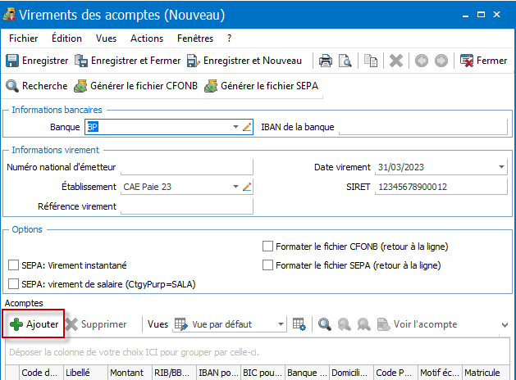
Task: Expand the Acomptes toolbar overflow chevron
Action: click(x=505, y=325)
